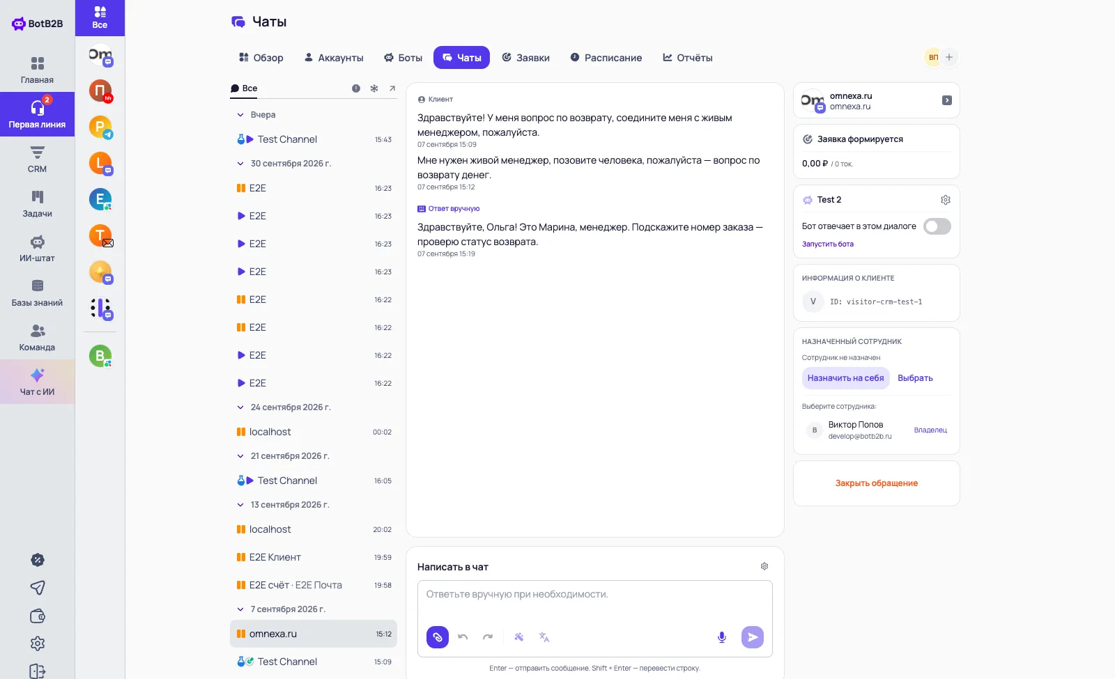This screenshot has height=679, width=1115.
Task: Click the expand arrow icon above chat list
Action: pyautogui.click(x=392, y=88)
